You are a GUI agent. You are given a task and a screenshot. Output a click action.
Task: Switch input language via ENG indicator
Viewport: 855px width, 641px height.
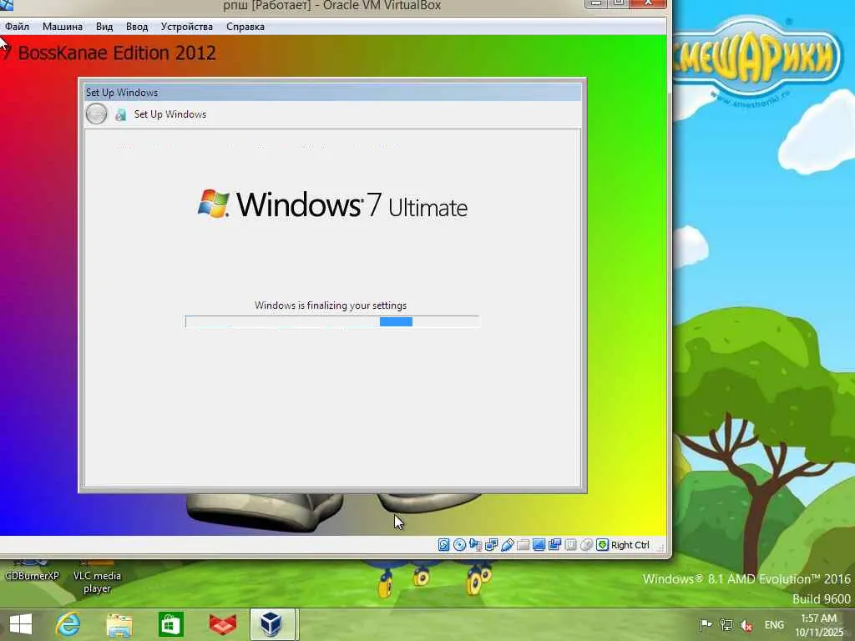coord(774,624)
